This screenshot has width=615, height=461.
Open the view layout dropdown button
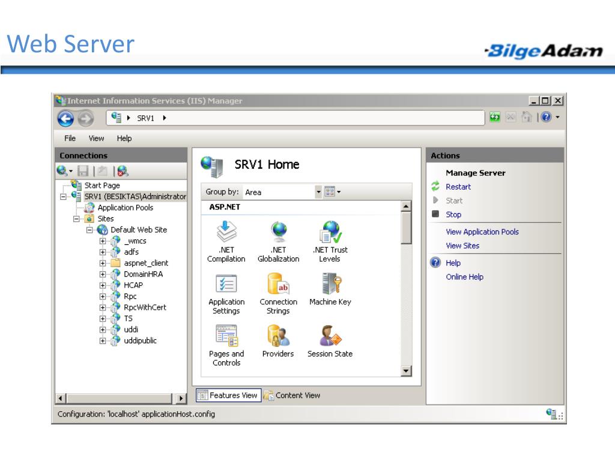[x=333, y=192]
